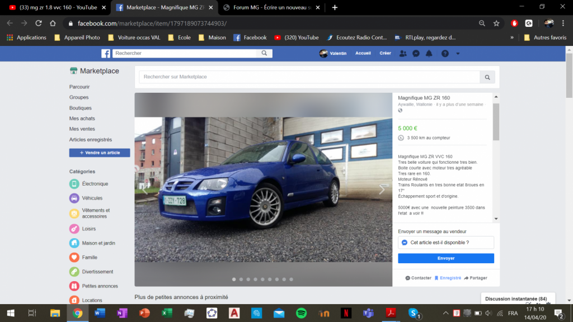Open the Appareil Photo bookmark folder
Image resolution: width=573 pixels, height=322 pixels.
(x=77, y=37)
